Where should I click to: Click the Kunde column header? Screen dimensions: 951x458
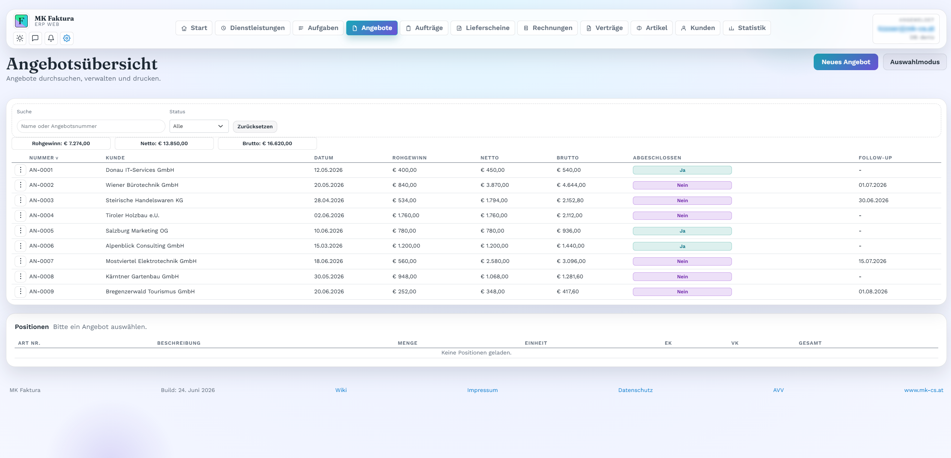tap(115, 158)
